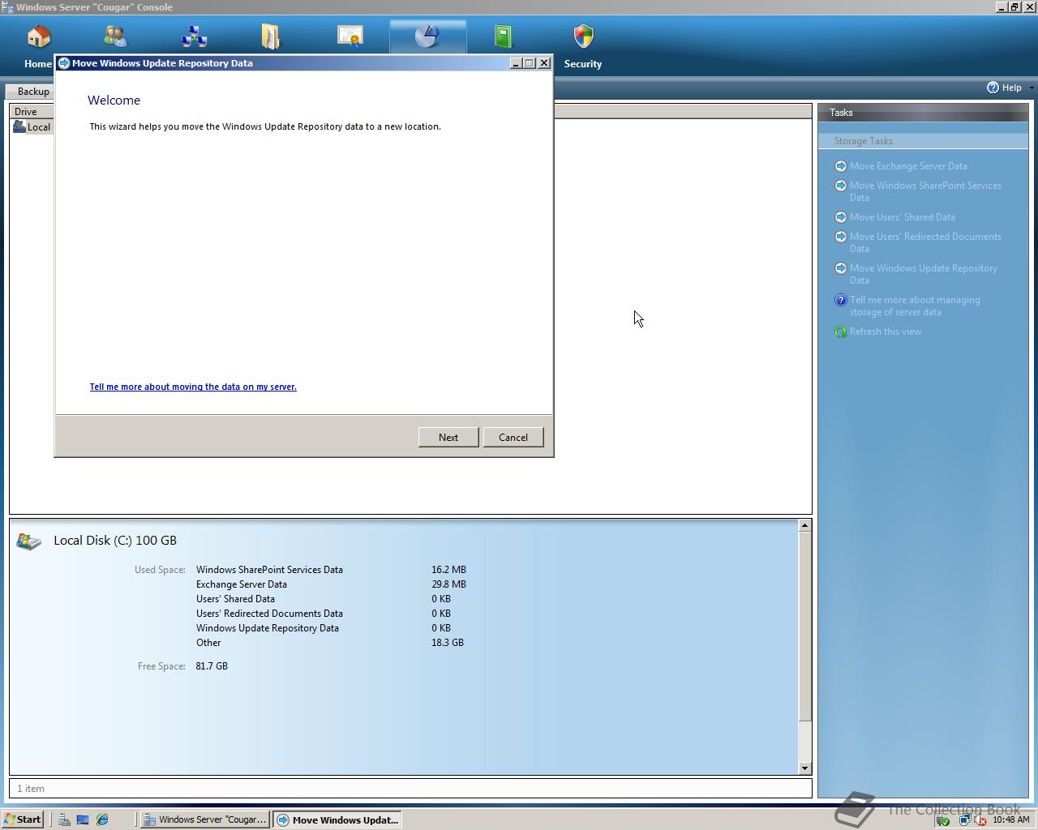Click Move Windows SharePoint Services Data icon
Image resolution: width=1038 pixels, height=830 pixels.
841,186
